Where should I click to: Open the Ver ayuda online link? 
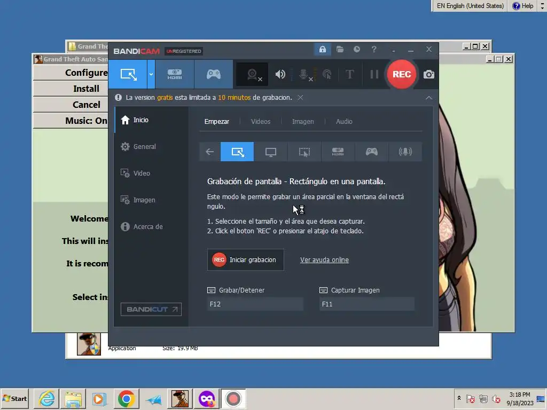pos(324,260)
